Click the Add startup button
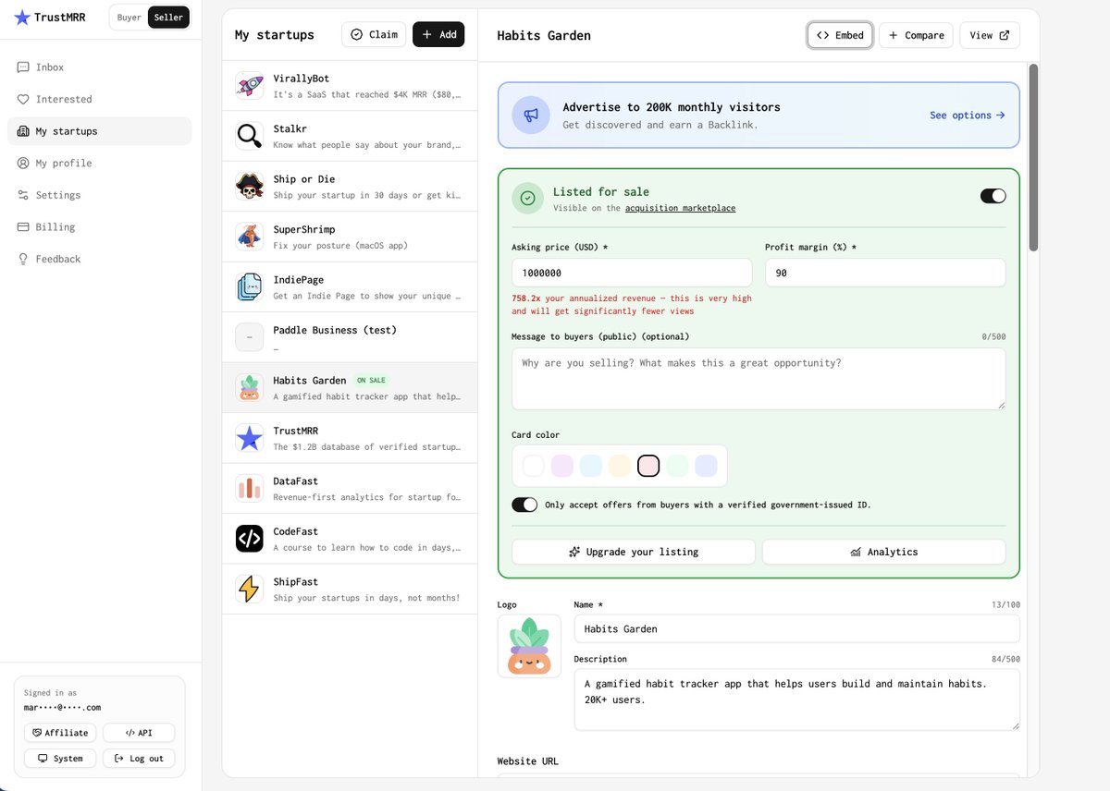 click(x=438, y=34)
